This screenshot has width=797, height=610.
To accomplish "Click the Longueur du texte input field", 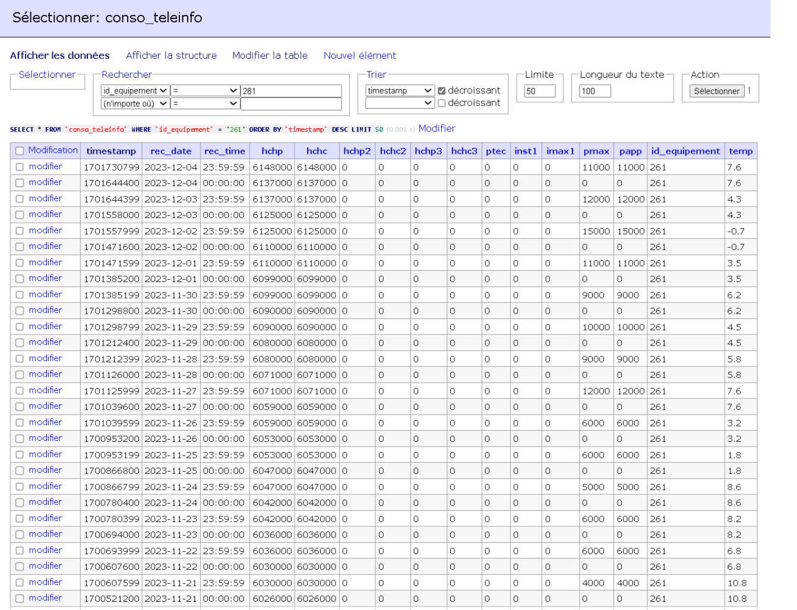I will 594,91.
